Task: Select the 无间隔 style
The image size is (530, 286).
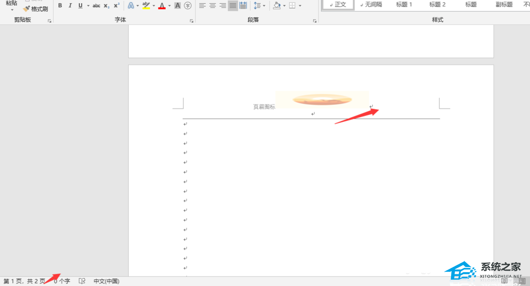Action: [x=371, y=4]
